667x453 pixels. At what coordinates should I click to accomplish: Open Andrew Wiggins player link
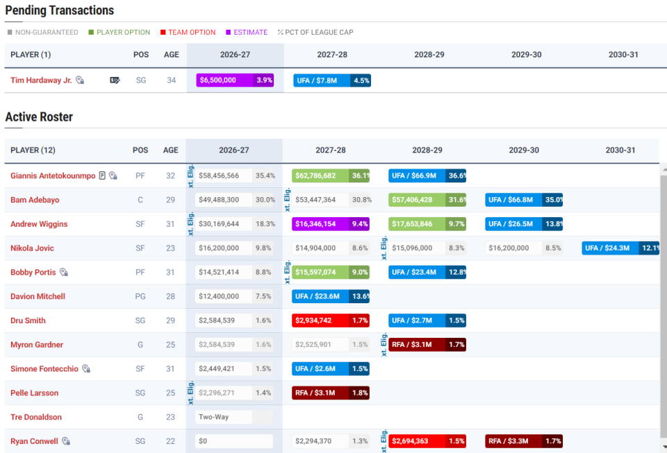tap(39, 224)
